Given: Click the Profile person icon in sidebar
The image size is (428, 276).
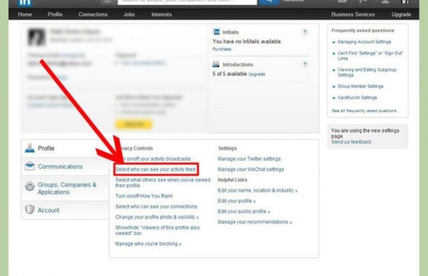Looking at the screenshot, I should (x=29, y=148).
